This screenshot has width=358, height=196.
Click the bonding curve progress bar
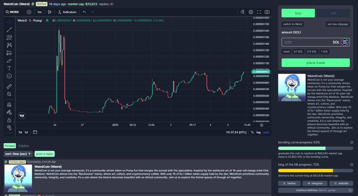pos(316,148)
